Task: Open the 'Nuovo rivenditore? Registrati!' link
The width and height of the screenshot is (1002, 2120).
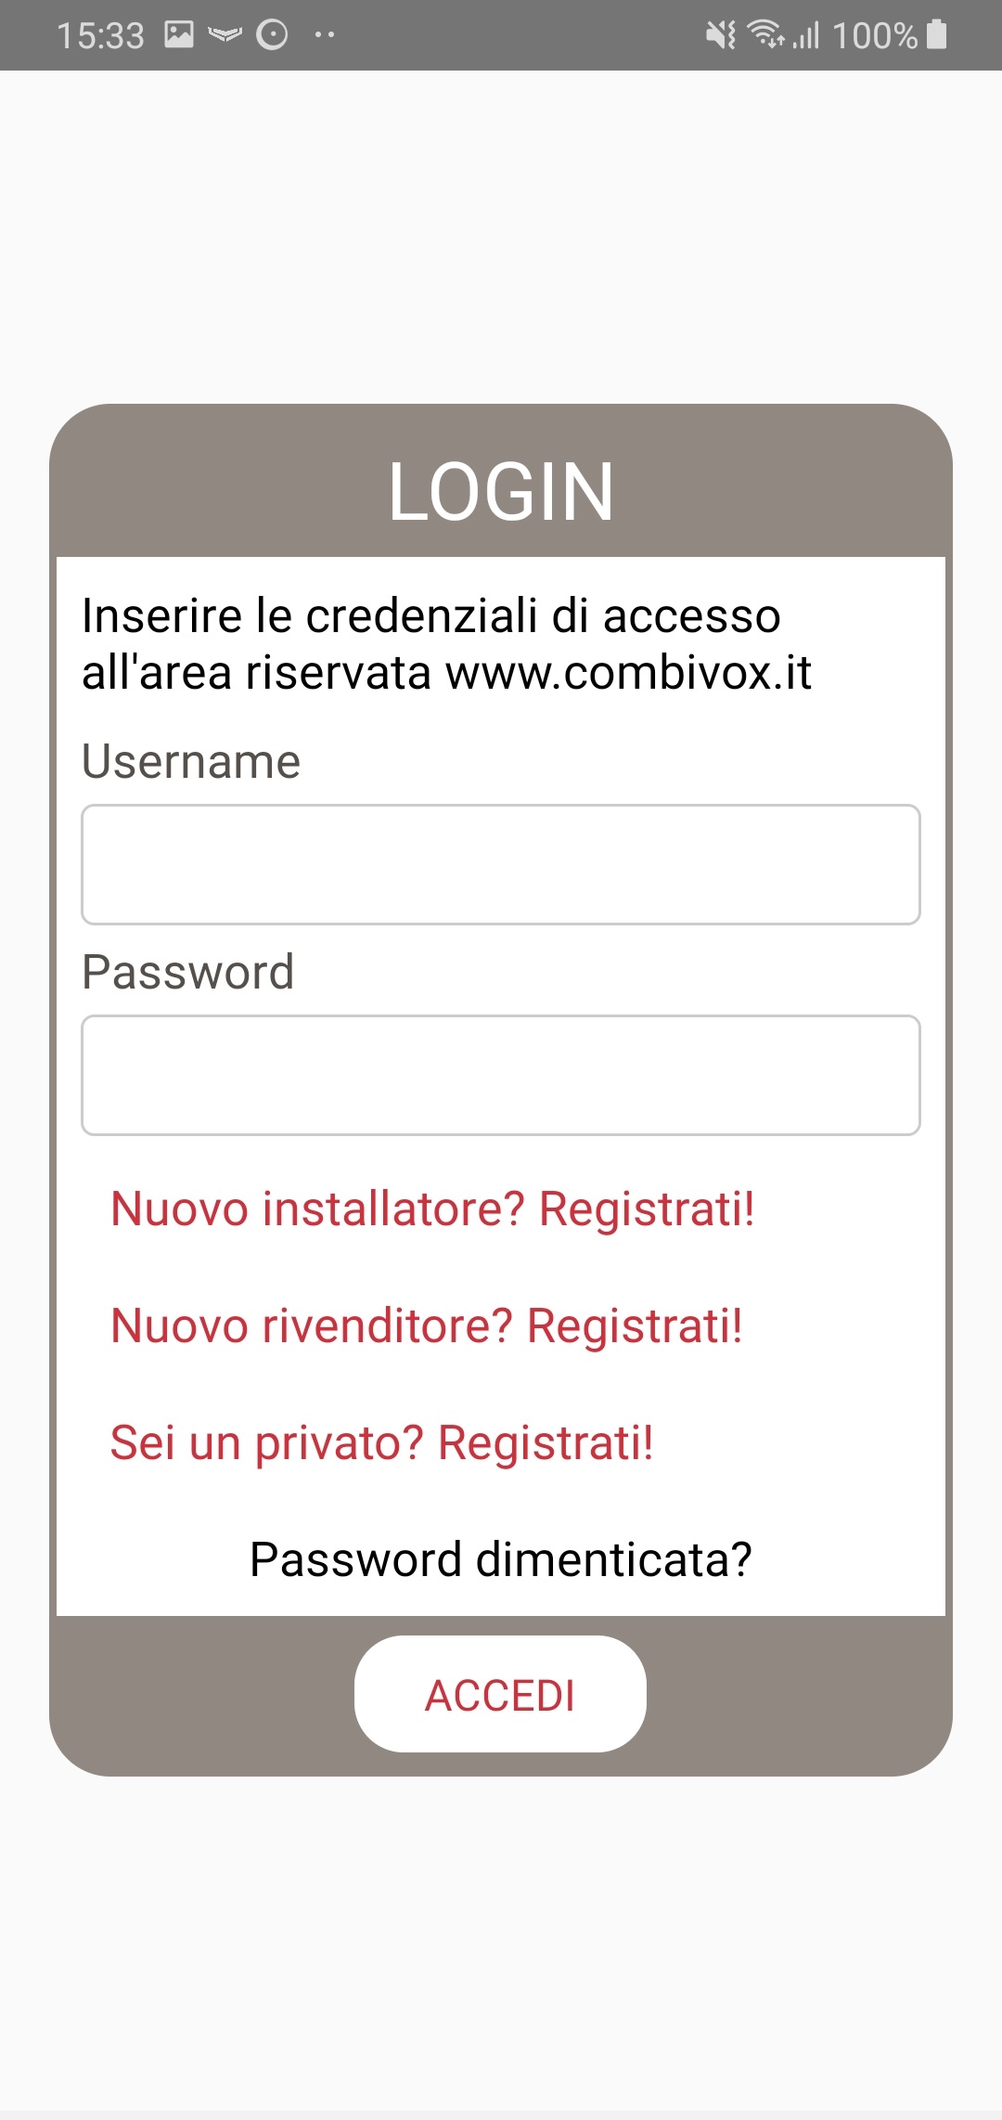Action: pyautogui.click(x=426, y=1325)
